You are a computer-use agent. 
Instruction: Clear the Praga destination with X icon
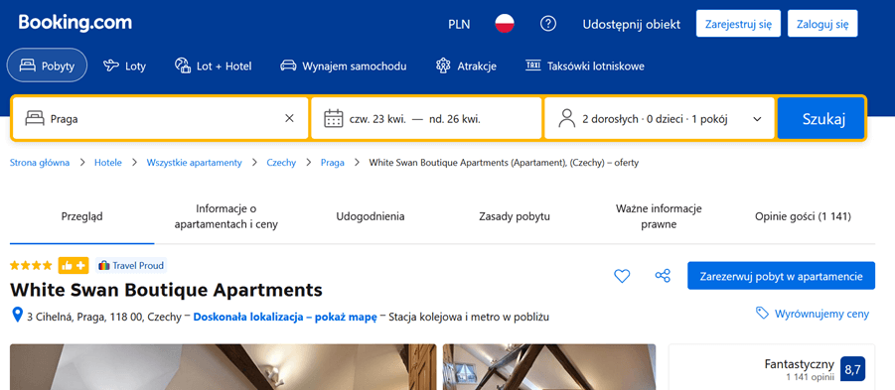289,119
